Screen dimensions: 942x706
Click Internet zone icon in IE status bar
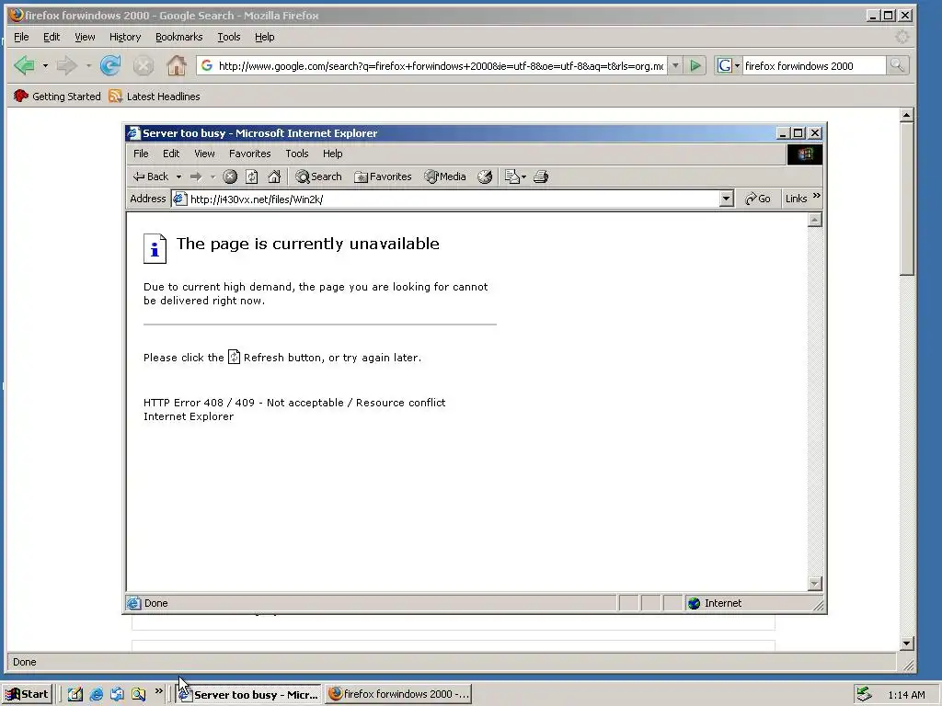pos(694,603)
